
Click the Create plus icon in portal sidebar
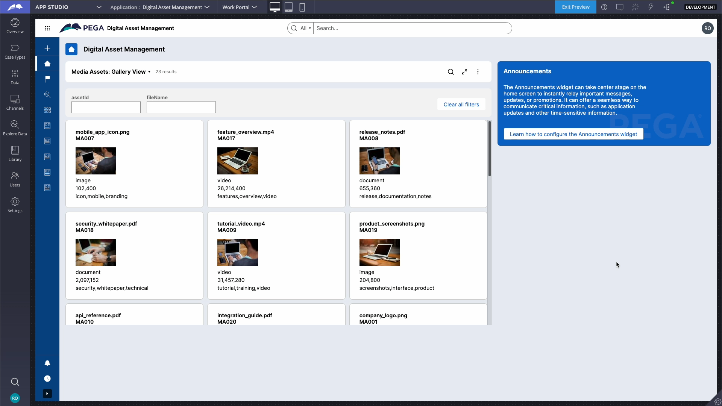47,48
